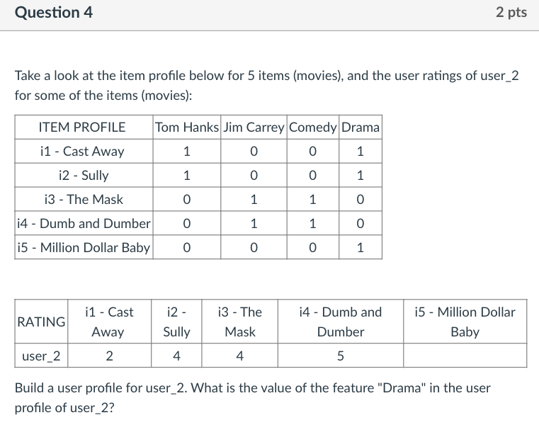539x437 pixels.
Task: Click the 'i1 - Cast Away' rating column header
Action: click(x=109, y=322)
